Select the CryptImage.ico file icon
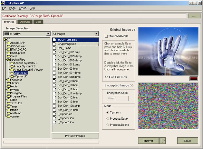 pyautogui.click(x=55, y=44)
